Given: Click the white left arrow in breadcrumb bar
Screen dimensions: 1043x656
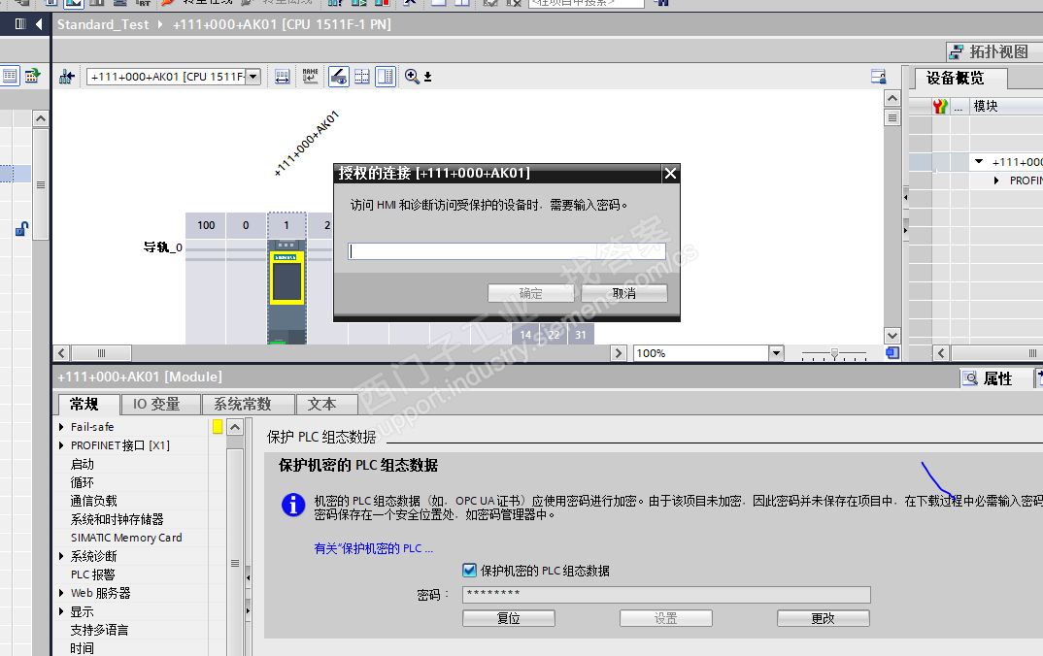Looking at the screenshot, I should point(39,24).
